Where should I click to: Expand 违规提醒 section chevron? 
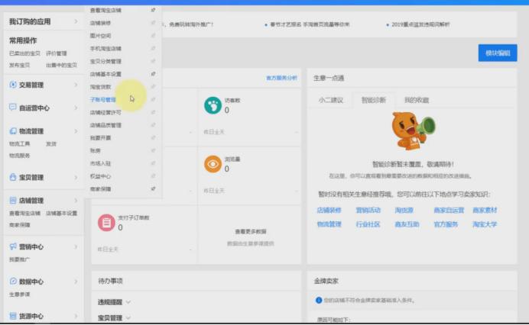[128, 302]
